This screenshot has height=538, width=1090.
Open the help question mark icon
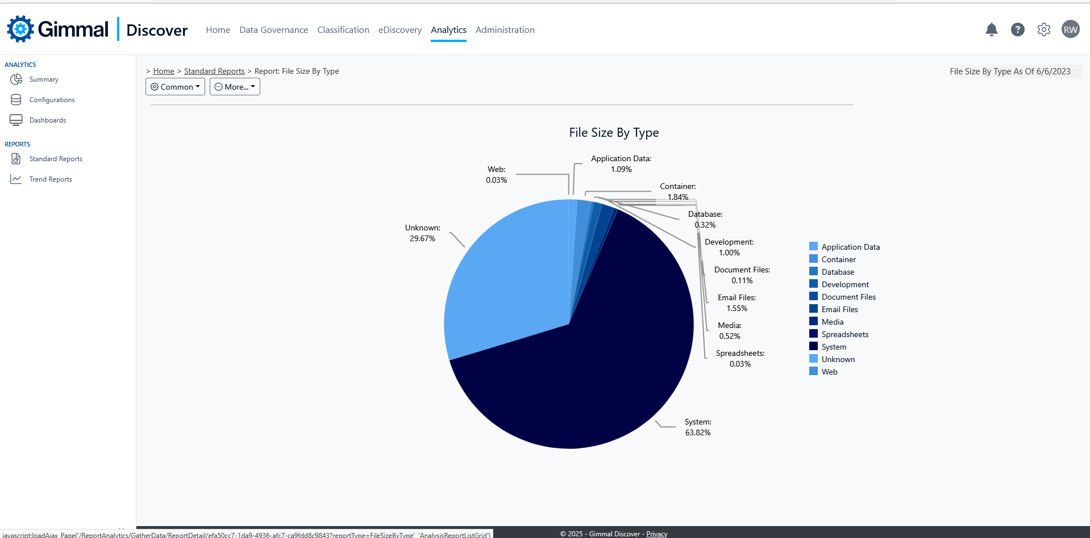1017,30
